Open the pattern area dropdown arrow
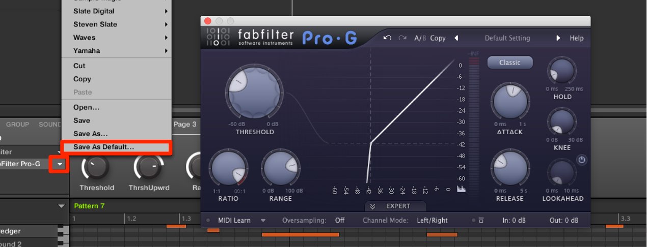647x247 pixels. tap(62, 206)
